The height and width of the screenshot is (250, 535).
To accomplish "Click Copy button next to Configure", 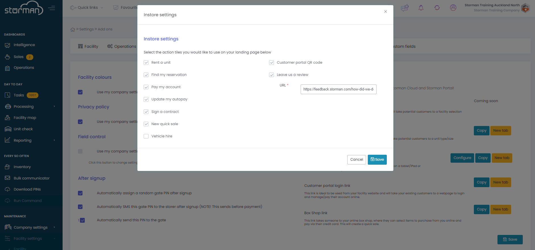I will click(x=483, y=158).
